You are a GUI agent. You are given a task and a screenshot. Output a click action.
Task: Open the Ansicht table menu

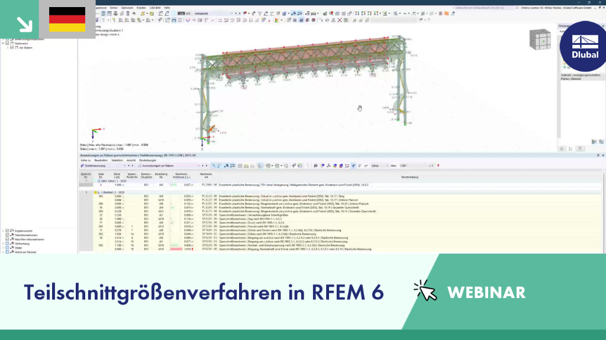[131, 161]
